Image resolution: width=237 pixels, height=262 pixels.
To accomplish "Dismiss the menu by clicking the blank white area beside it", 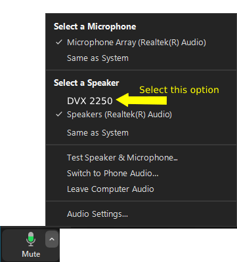I will pos(22,109).
